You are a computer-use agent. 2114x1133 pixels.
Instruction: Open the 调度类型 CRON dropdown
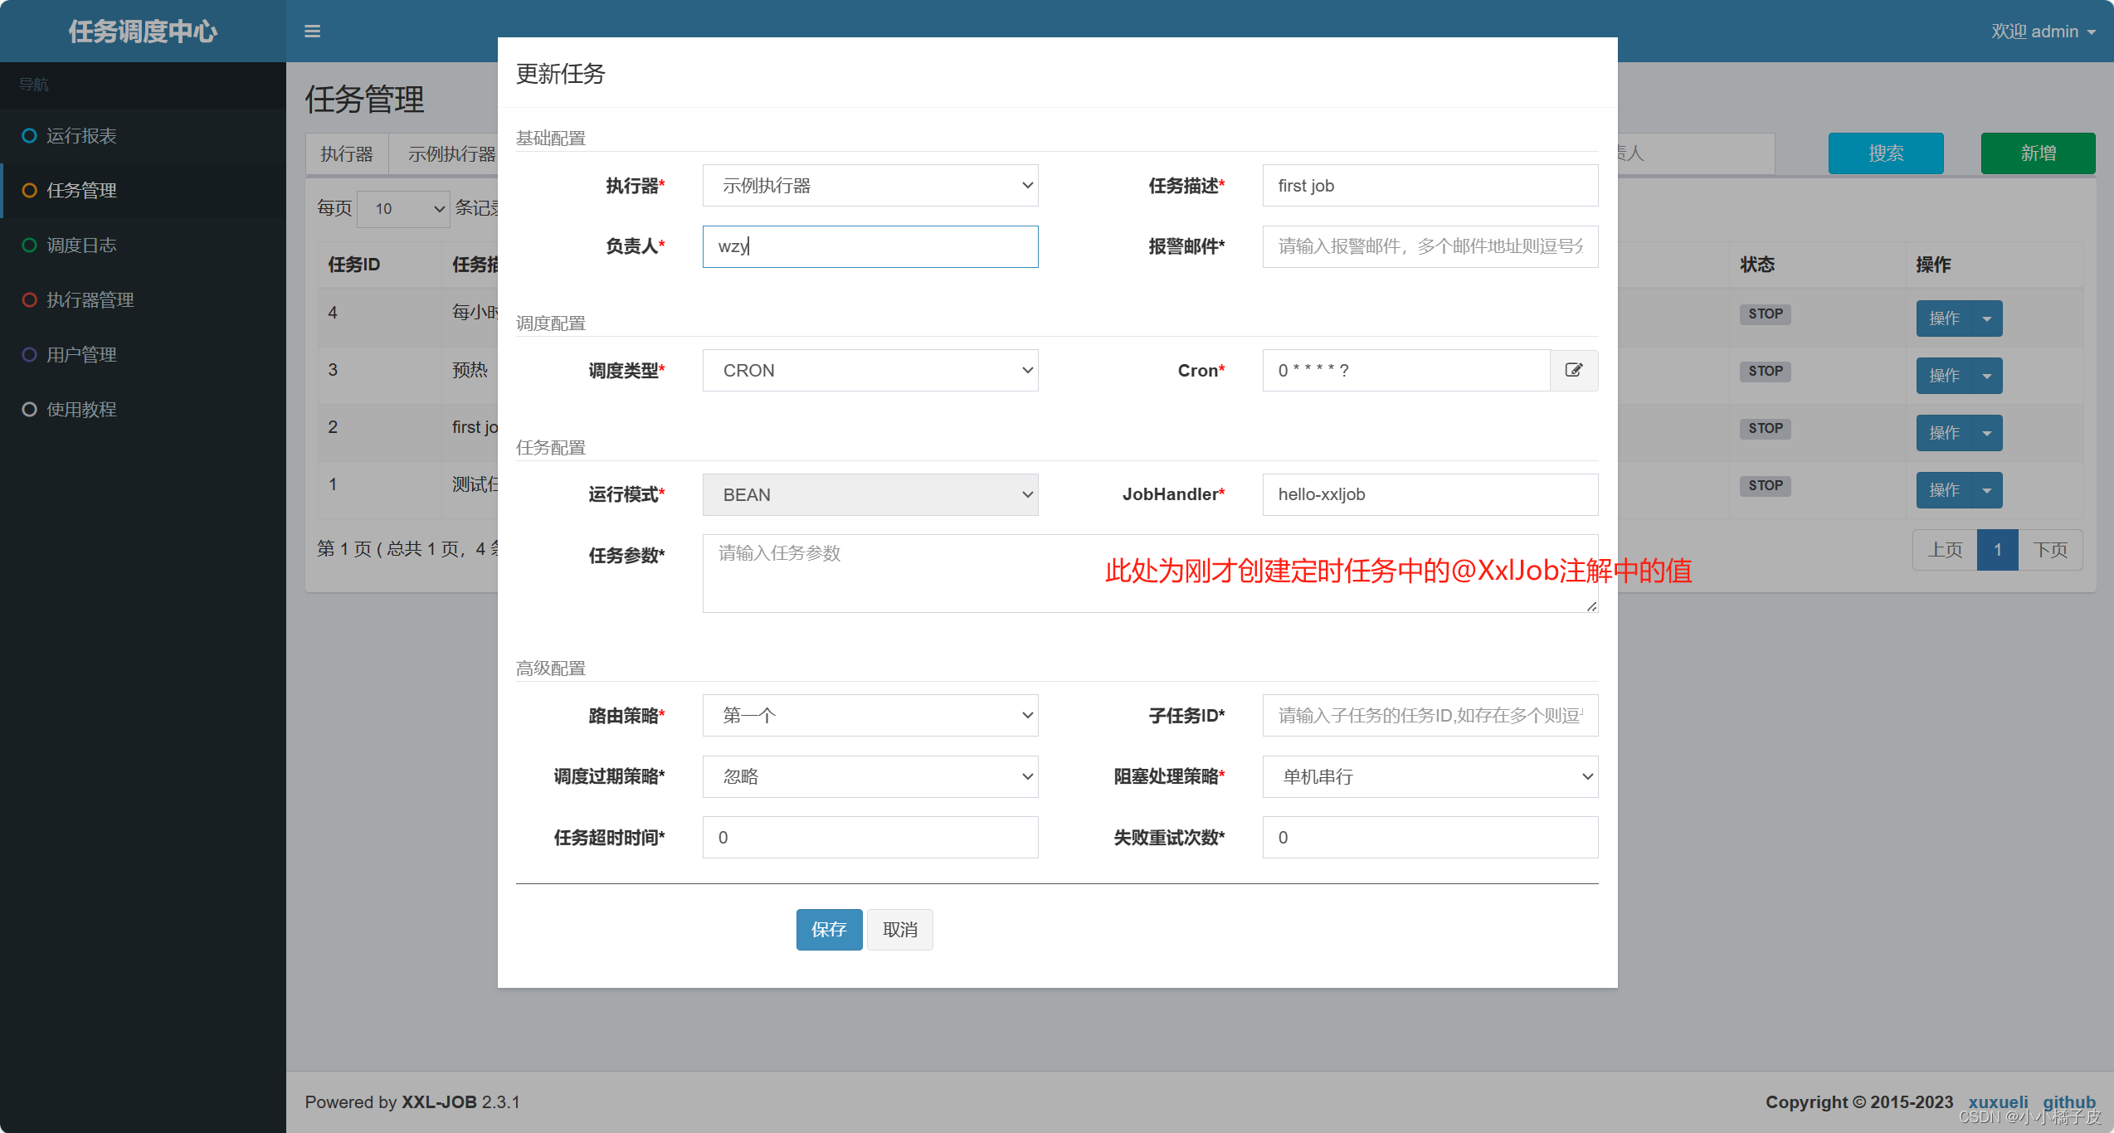(x=869, y=370)
